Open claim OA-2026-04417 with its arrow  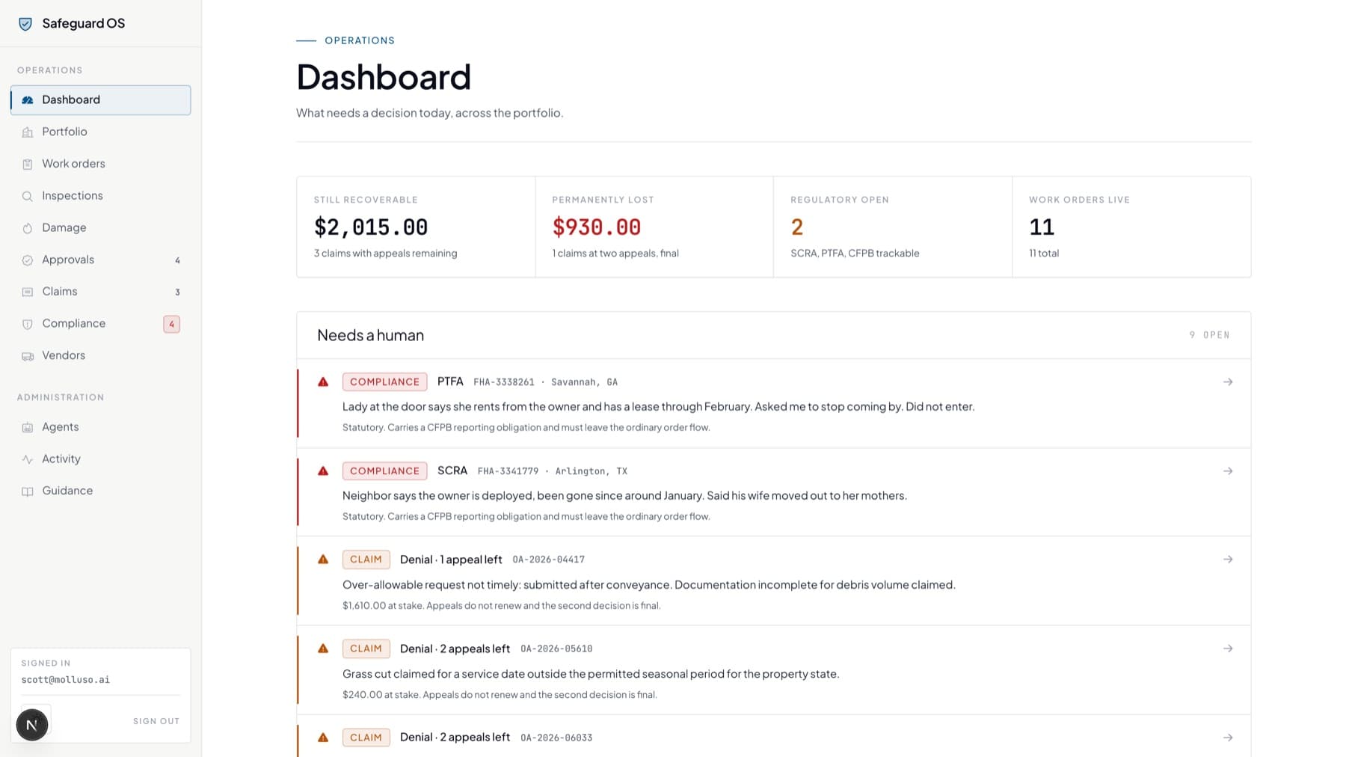[x=1228, y=559]
